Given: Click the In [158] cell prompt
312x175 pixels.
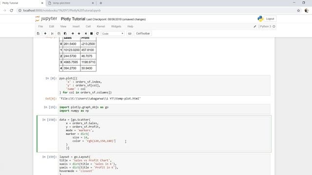Looking at the screenshot, I should point(49,120).
